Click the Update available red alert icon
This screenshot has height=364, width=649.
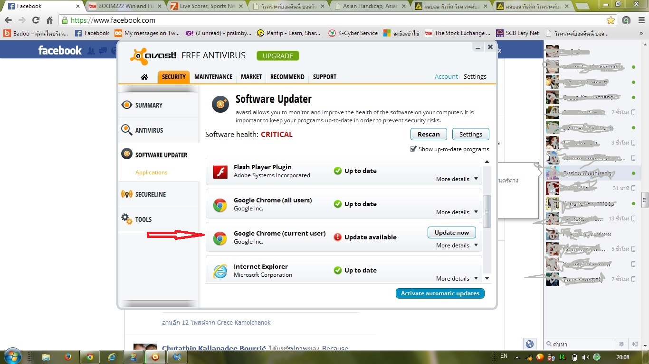[338, 237]
